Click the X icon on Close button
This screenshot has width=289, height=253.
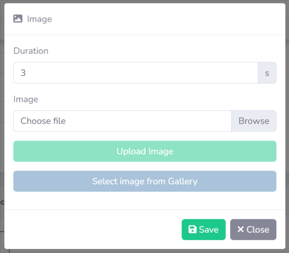[x=241, y=229]
